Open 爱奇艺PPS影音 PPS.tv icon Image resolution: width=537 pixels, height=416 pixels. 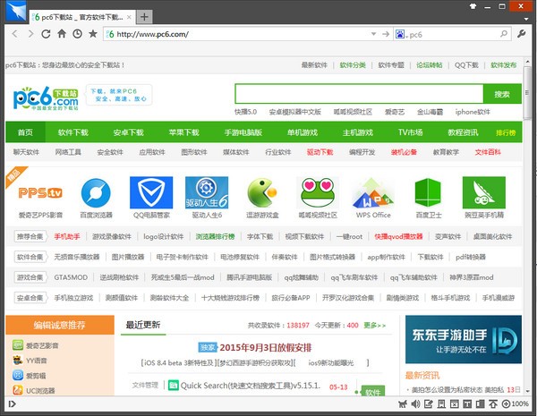point(40,192)
